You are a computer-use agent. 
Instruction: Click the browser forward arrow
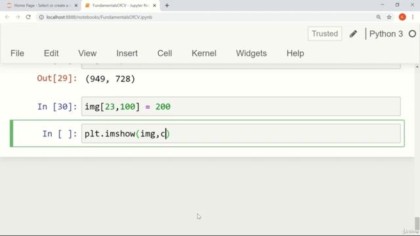pyautogui.click(x=18, y=17)
